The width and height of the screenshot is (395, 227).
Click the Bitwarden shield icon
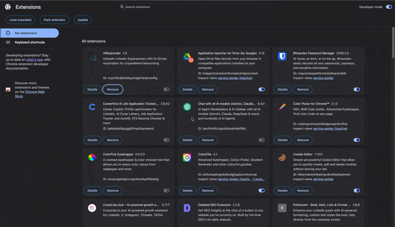click(x=282, y=56)
